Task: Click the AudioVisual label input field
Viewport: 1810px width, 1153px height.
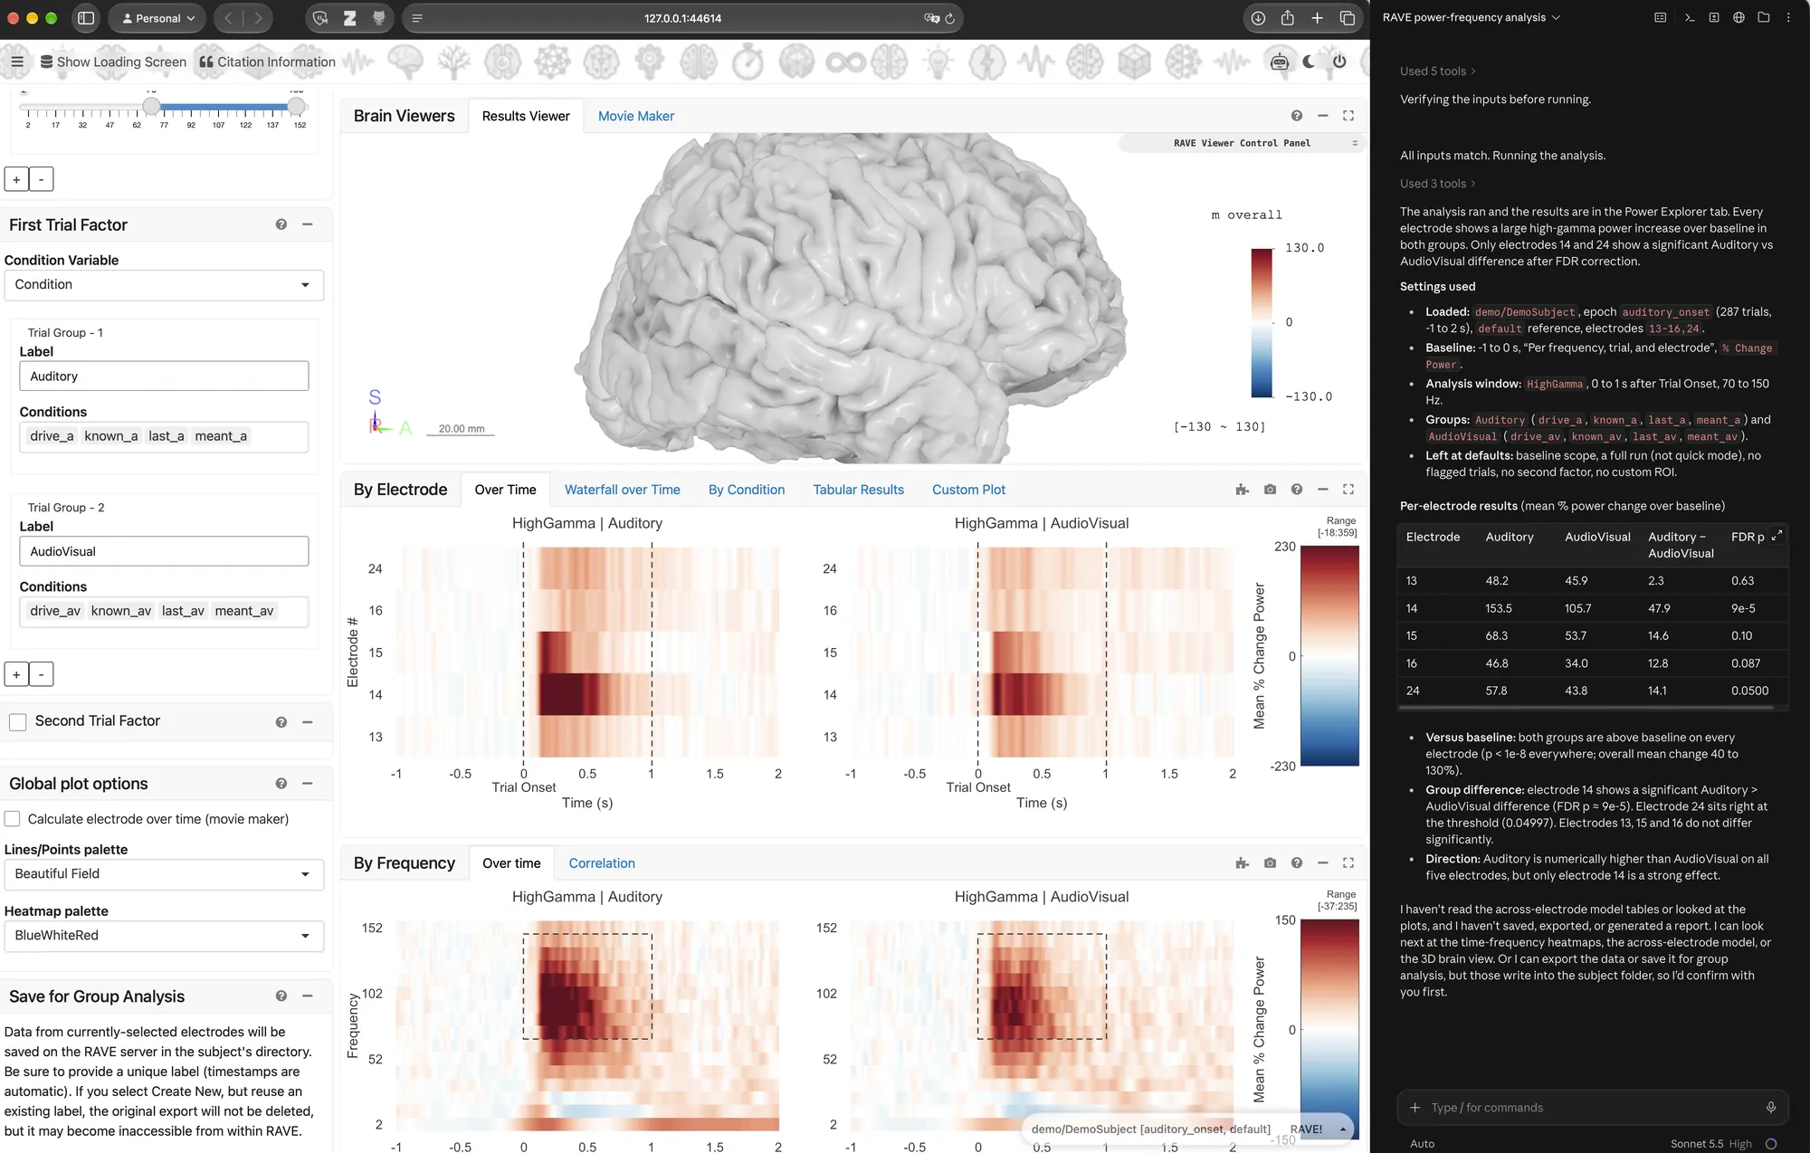Action: click(164, 551)
